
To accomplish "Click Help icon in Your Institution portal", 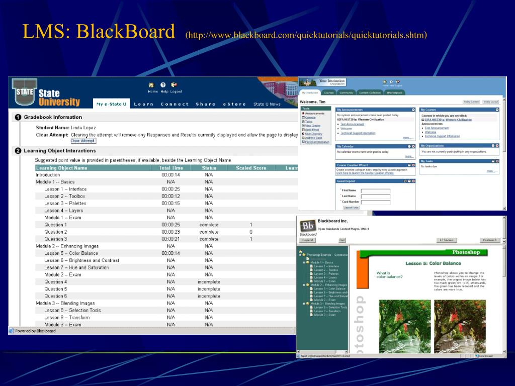I will (x=391, y=82).
